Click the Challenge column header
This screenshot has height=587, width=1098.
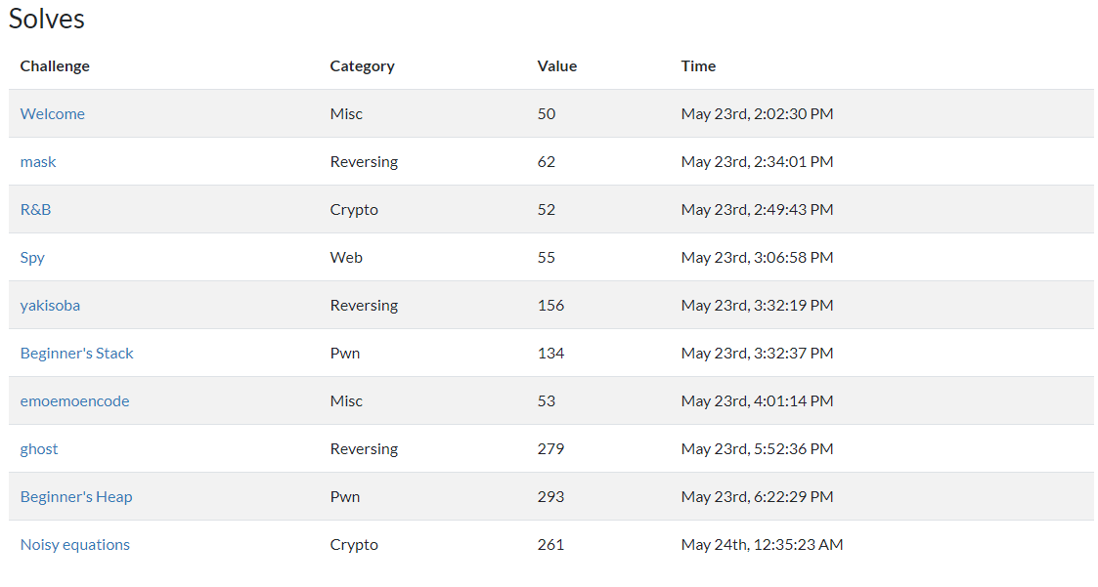tap(55, 65)
